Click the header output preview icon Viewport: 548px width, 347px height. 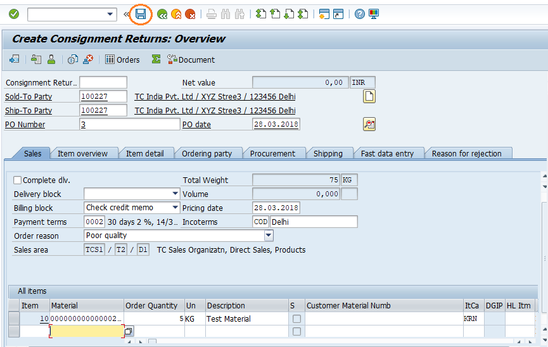click(x=36, y=60)
